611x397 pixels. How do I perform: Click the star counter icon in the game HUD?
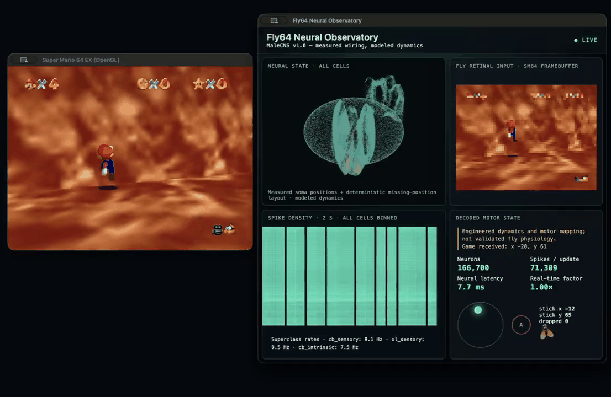click(x=199, y=84)
